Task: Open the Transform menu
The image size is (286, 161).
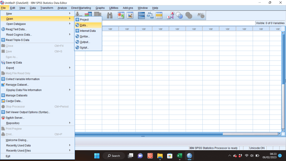Action: pos(47,8)
